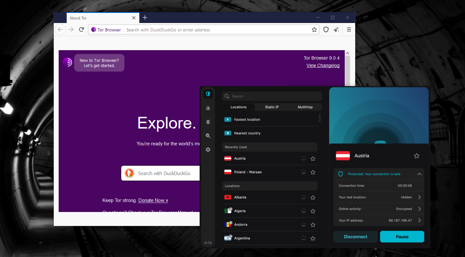Screen dimensions: 465x257
Task: Open the Tor Browser hamburger menu
Action: pos(349,30)
